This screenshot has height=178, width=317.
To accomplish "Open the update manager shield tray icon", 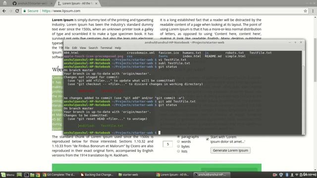I will [x=281, y=175].
